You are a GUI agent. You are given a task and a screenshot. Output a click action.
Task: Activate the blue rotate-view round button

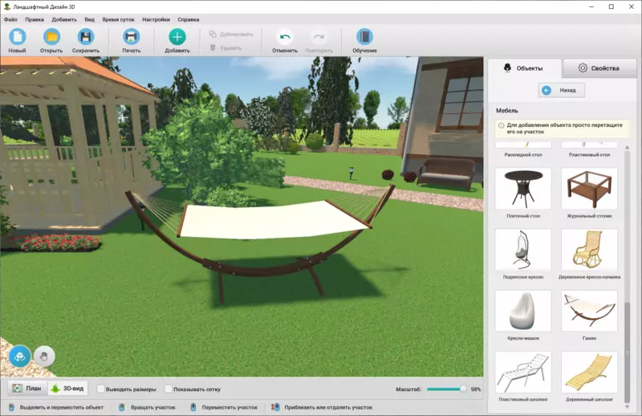[19, 357]
